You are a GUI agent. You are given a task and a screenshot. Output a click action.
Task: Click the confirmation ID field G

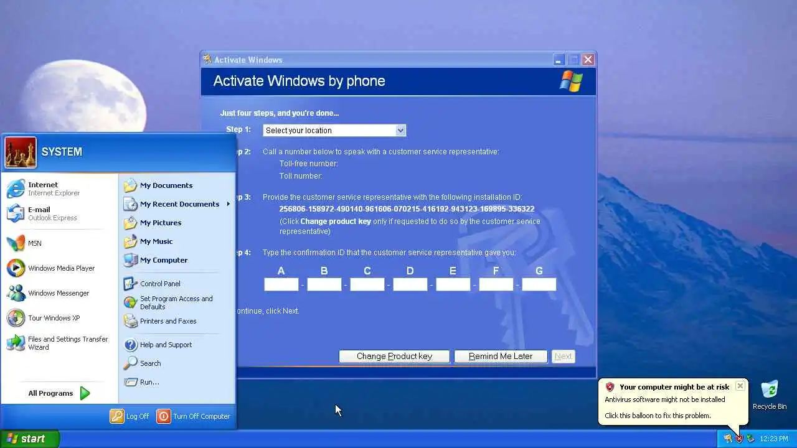539,284
